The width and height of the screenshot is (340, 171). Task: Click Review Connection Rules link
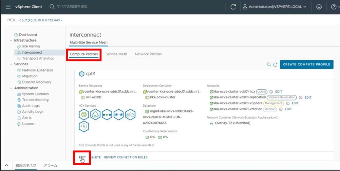click(x=126, y=157)
